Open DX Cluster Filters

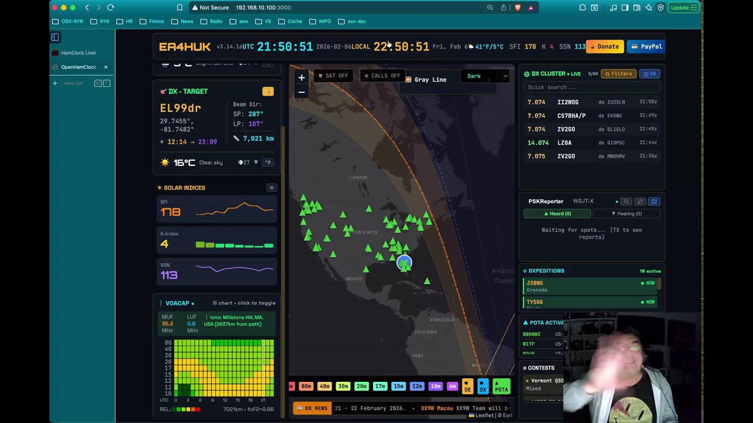618,73
